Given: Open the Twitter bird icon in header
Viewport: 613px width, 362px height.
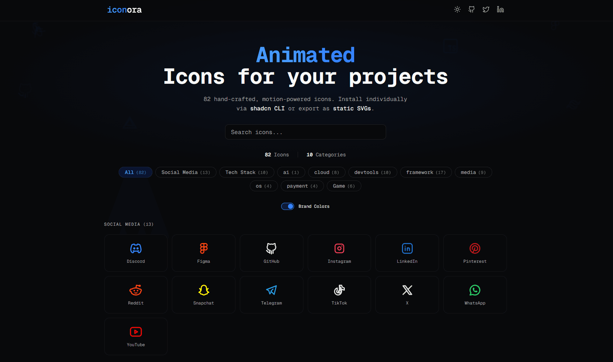Looking at the screenshot, I should tap(486, 10).
